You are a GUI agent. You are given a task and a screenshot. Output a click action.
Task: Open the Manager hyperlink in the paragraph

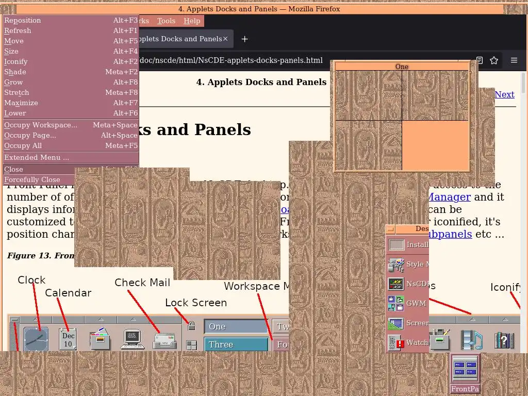pyautogui.click(x=449, y=197)
